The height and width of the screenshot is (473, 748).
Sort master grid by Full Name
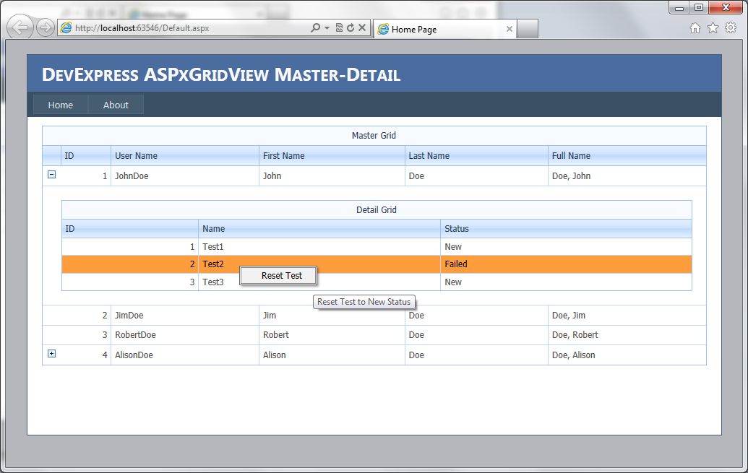(x=627, y=156)
